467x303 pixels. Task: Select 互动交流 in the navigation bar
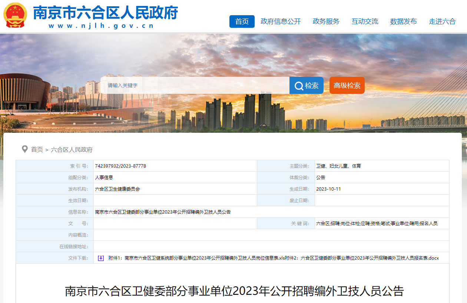point(365,22)
